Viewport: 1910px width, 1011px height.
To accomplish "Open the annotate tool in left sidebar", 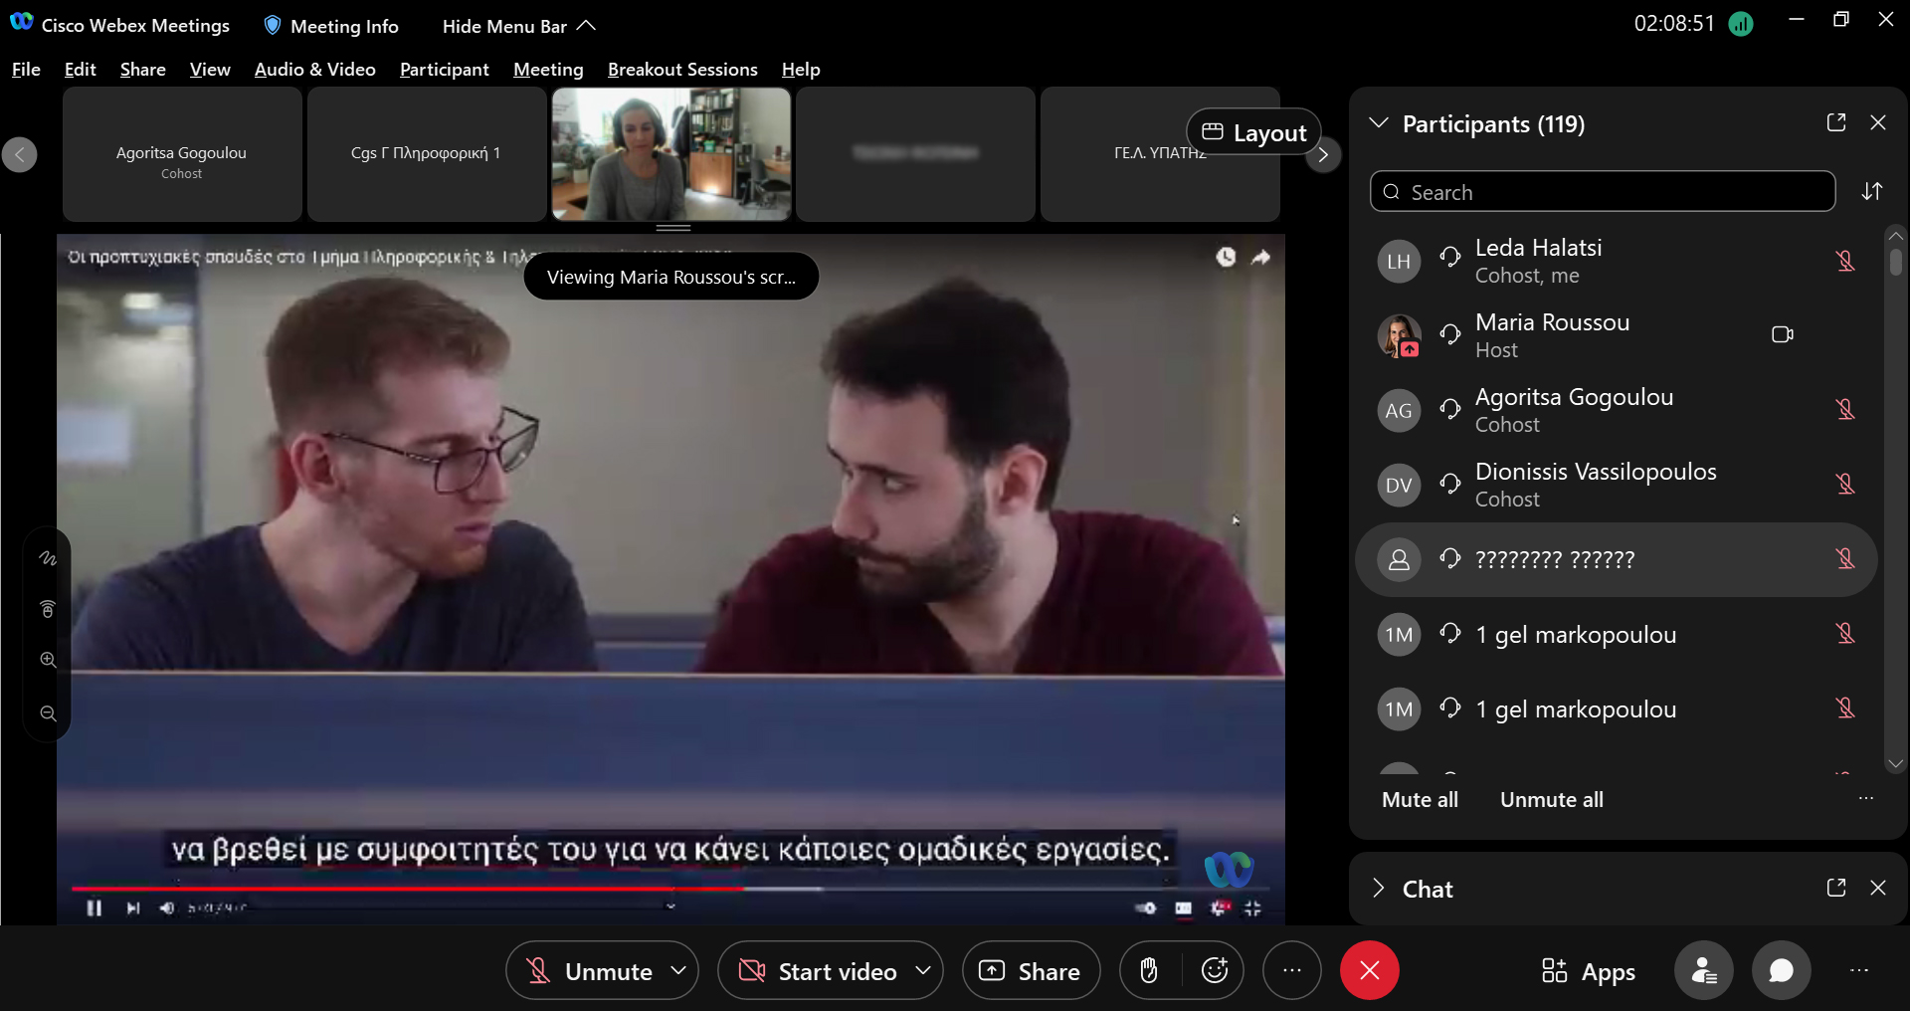I will coord(47,558).
